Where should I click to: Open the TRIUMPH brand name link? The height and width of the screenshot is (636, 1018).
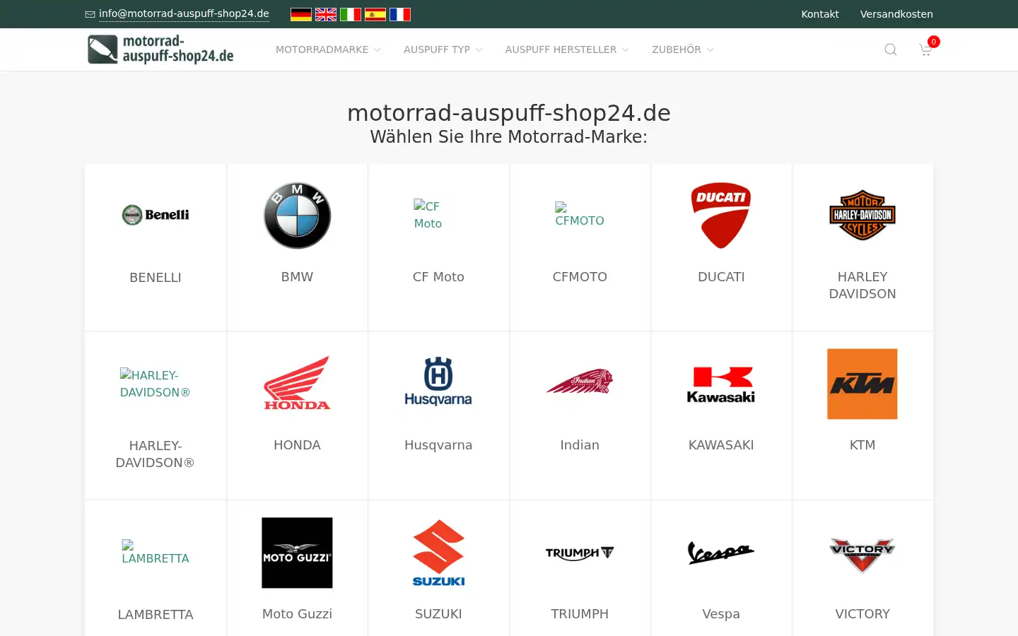pyautogui.click(x=580, y=614)
